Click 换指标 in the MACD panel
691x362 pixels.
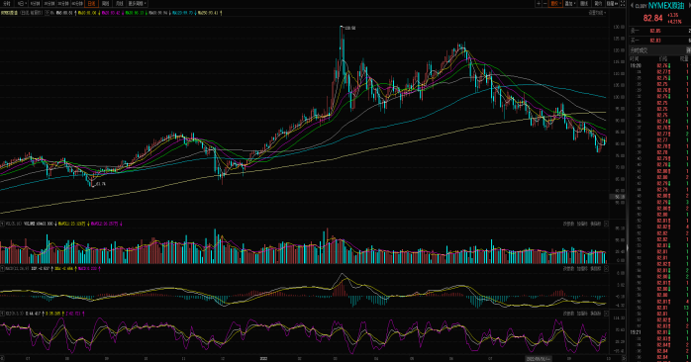coord(595,269)
